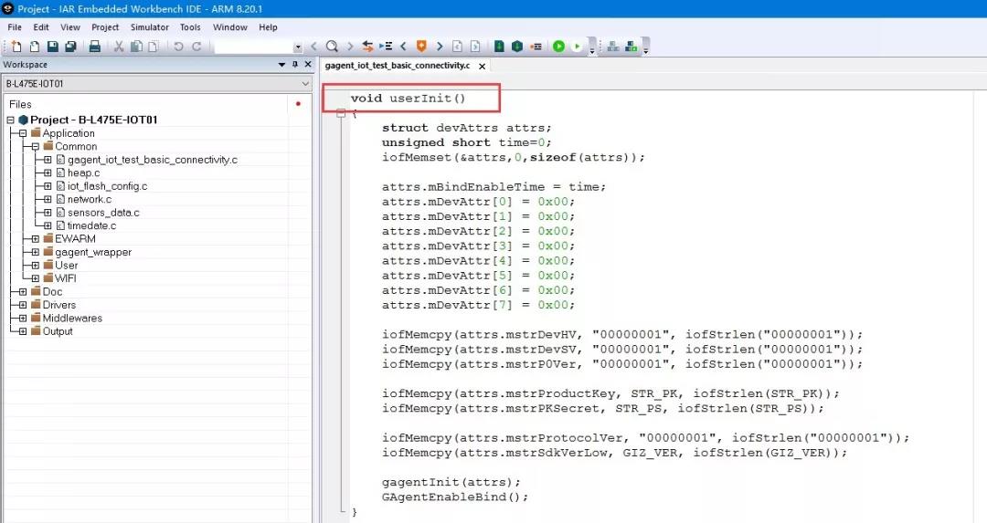
Task: Click the toolbar overflow chevron after debug icons
Action: pos(591,47)
